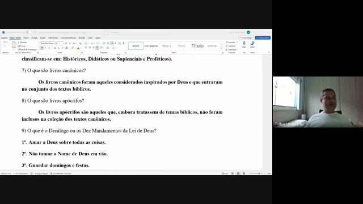Image resolution: width=363 pixels, height=204 pixels.
Task: Toggle justified paragraph alignment
Action: pyautogui.click(x=97, y=48)
